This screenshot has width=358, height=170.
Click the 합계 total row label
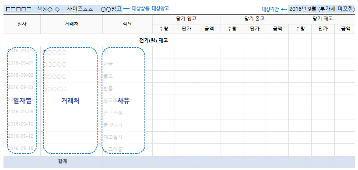point(62,162)
